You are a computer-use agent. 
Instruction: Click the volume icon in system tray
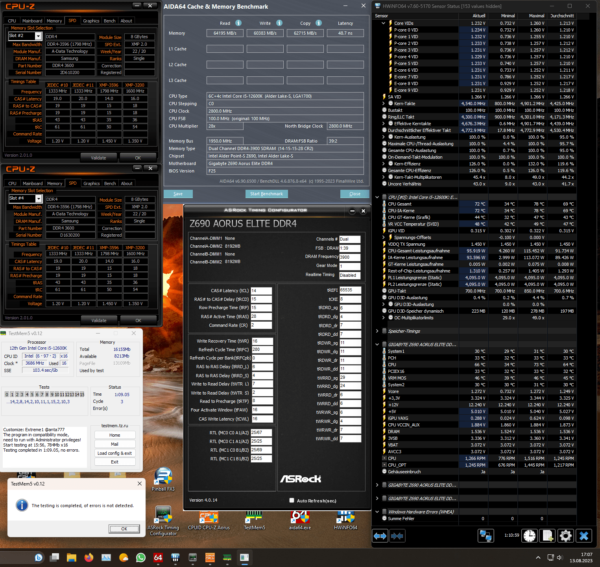point(560,558)
